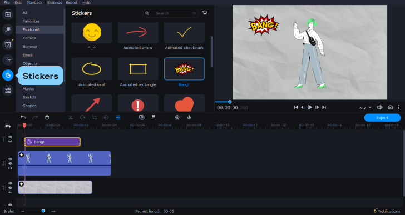Open the Export menu
The image size is (405, 215).
click(72, 3)
